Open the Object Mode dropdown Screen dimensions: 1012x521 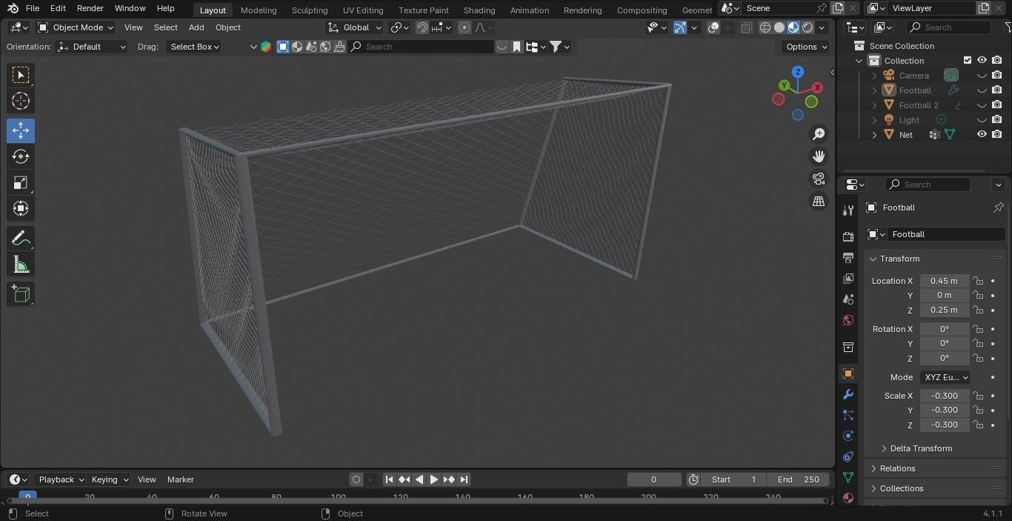pos(76,27)
